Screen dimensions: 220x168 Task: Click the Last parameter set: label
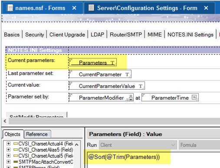(30, 73)
